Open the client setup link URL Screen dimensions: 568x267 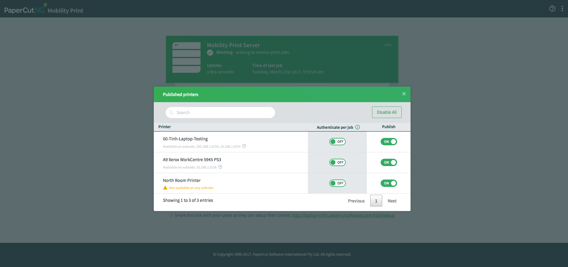tap(343, 215)
